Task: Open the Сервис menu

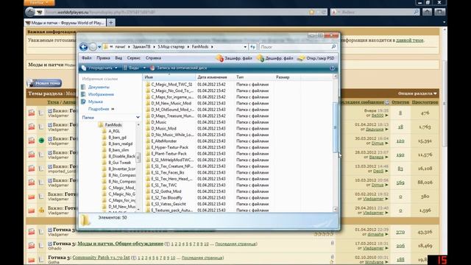Action: [x=134, y=58]
